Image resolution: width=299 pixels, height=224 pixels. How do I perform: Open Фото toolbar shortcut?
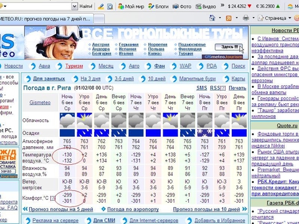tap(182, 6)
